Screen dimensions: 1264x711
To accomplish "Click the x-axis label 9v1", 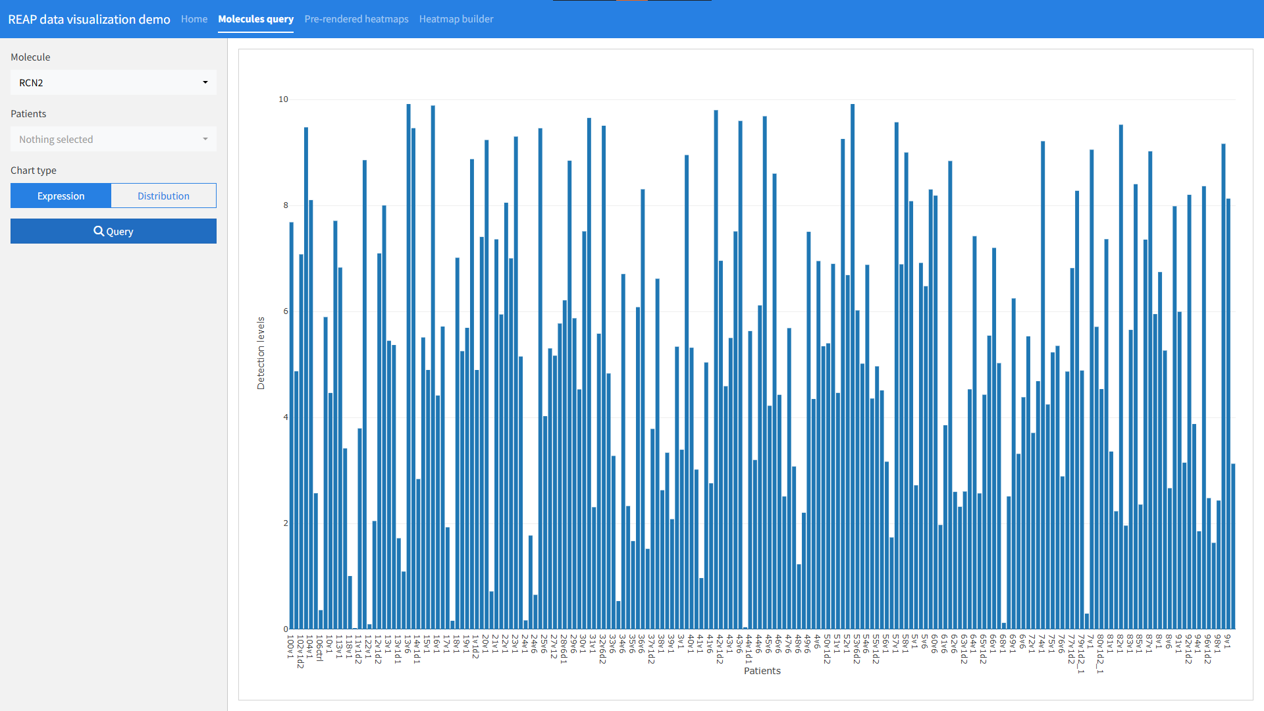I will [1227, 642].
